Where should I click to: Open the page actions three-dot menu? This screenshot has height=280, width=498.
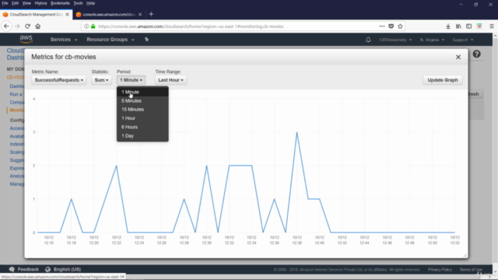point(382,26)
